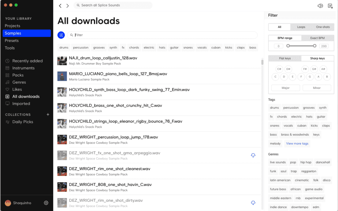Viewport: 338px width, 211px height.
Task: Select the Loops sample type toggle
Action: click(301, 27)
